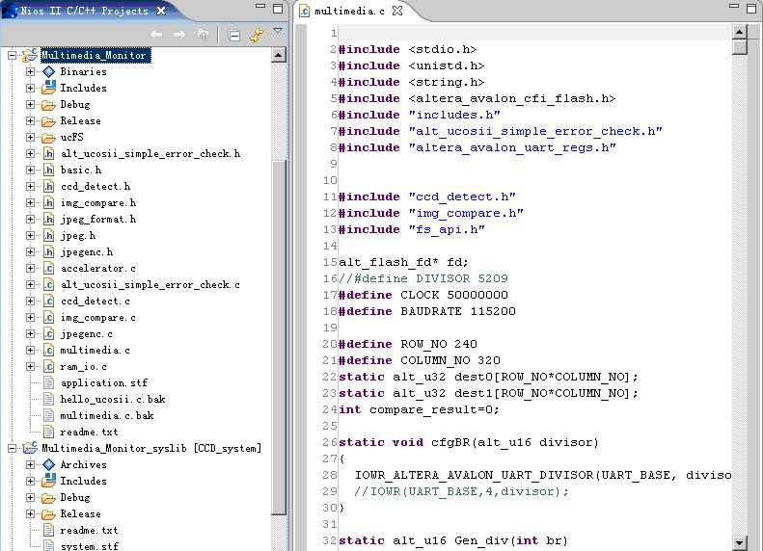Open the Projects view menu triangle
The height and width of the screenshot is (551, 763).
(278, 31)
